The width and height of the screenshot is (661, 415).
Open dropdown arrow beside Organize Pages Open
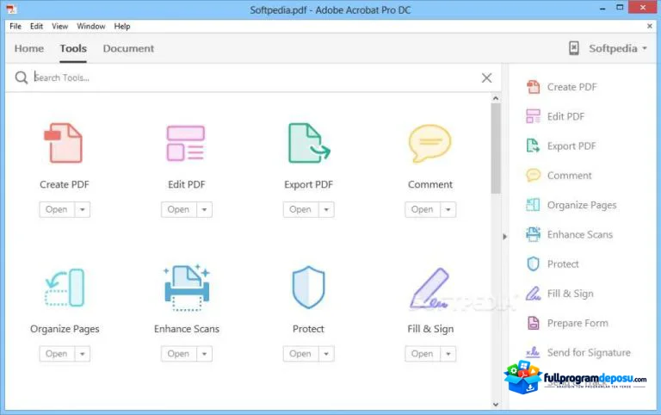click(83, 354)
